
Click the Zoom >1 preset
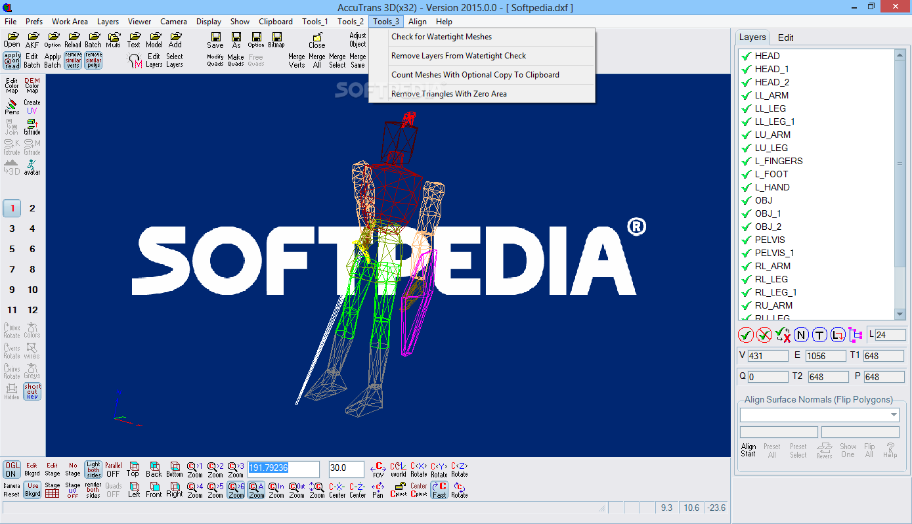pyautogui.click(x=195, y=469)
